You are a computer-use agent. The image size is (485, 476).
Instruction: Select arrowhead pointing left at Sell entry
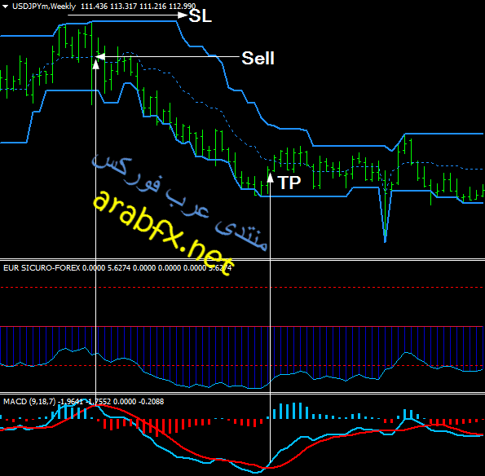(99, 56)
